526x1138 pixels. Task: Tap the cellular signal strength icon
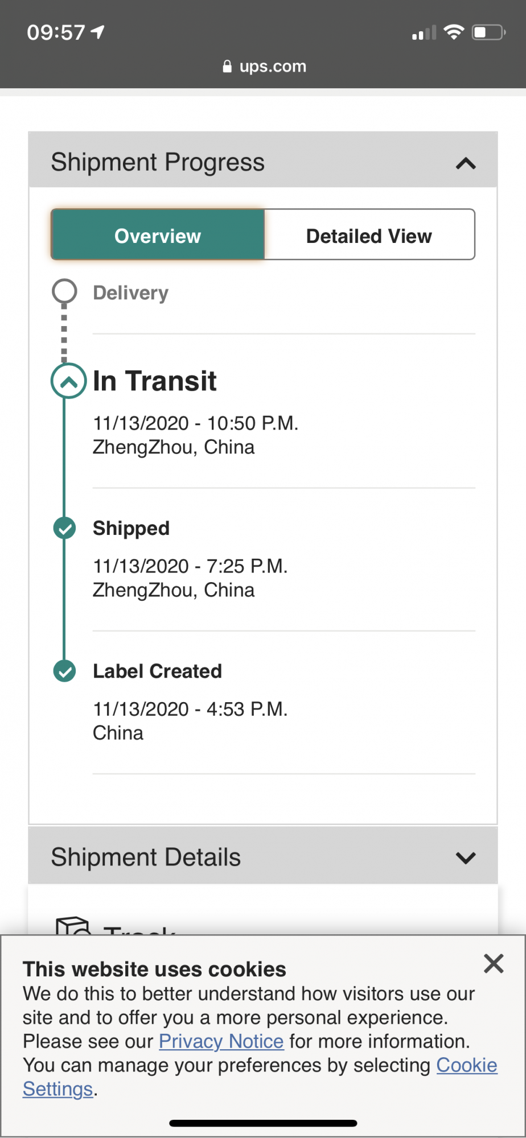point(424,34)
